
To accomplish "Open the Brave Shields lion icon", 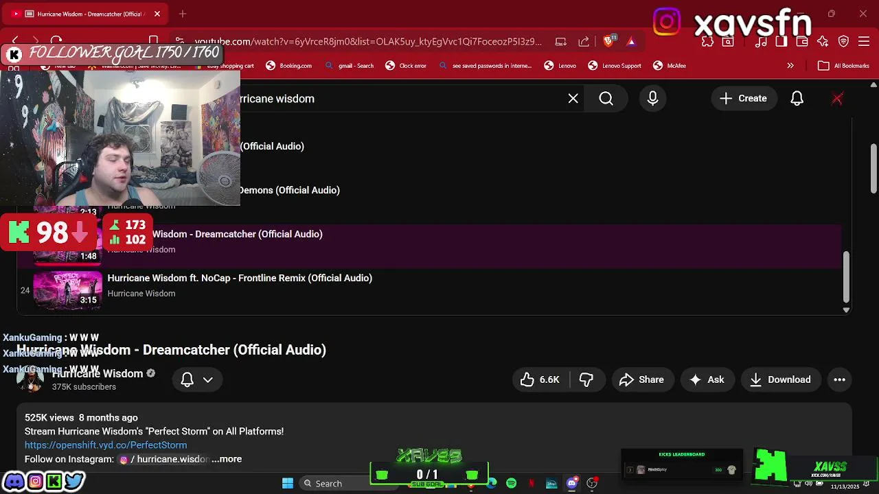I will 608,41.
